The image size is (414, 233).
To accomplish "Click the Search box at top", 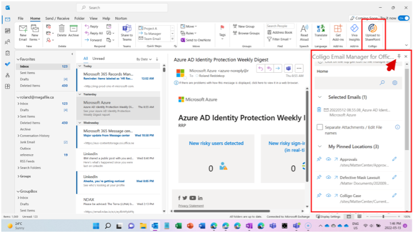I will [x=122, y=8].
